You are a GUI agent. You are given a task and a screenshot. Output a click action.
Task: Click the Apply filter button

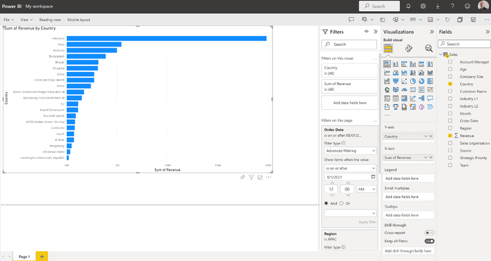[368, 222]
